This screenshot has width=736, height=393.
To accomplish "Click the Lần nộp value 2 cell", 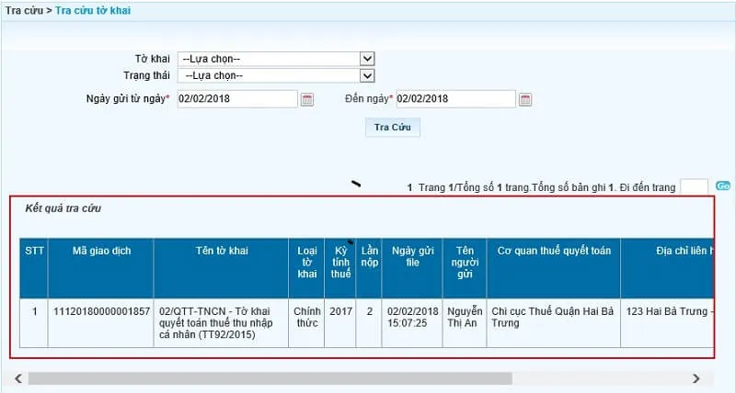I will coord(369,322).
